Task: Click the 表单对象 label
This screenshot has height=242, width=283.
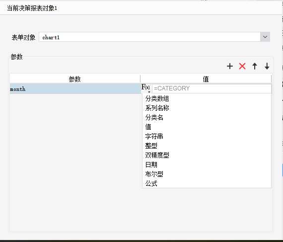Action: (23, 37)
